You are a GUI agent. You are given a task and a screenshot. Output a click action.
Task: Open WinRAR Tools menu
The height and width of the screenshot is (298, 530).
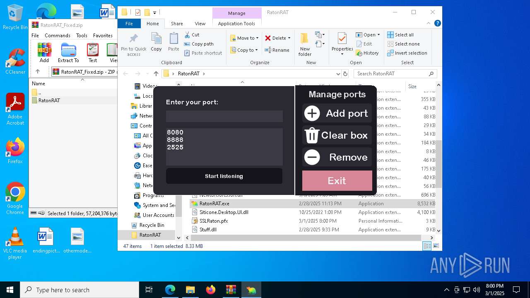pyautogui.click(x=82, y=36)
